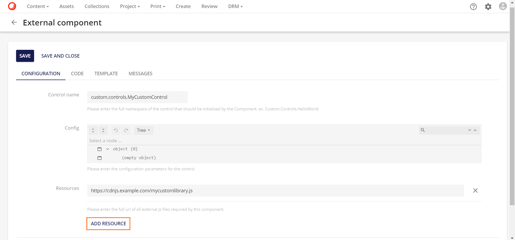The width and height of the screenshot is (515, 240).
Task: Open the Review menu item
Action: (x=209, y=6)
